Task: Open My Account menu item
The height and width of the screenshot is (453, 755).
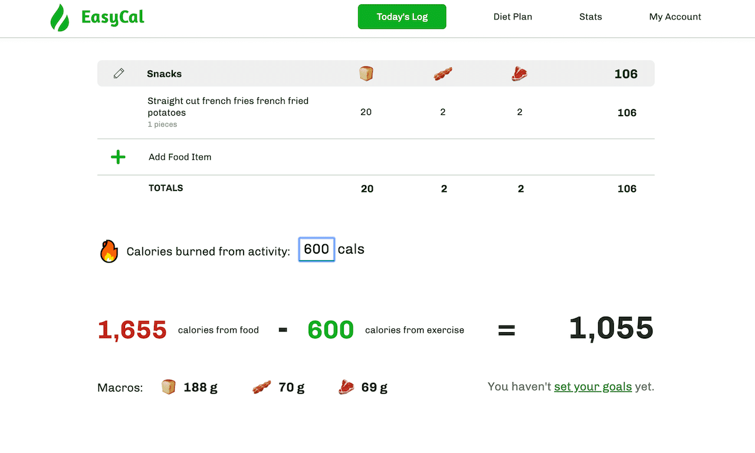Action: (675, 17)
